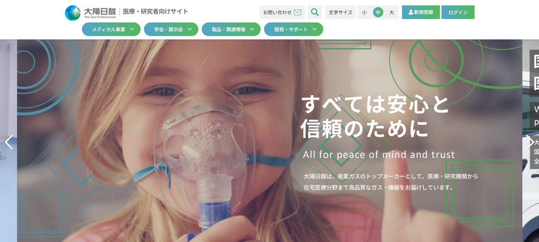Open the お問い合わせ contact link
Screen dimensions: 539x242
[282, 12]
